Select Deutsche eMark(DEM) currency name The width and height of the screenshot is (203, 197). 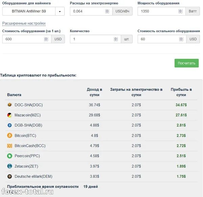[33, 176]
